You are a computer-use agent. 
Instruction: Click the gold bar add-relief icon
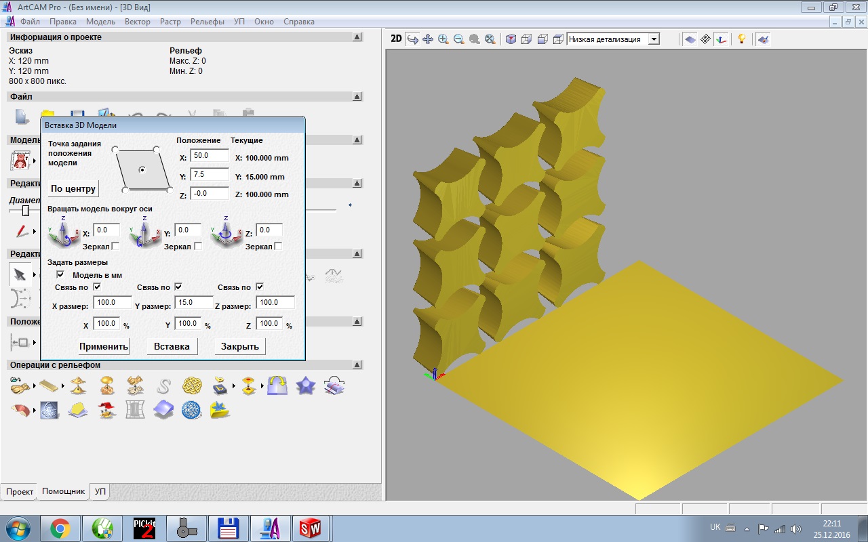pos(50,386)
